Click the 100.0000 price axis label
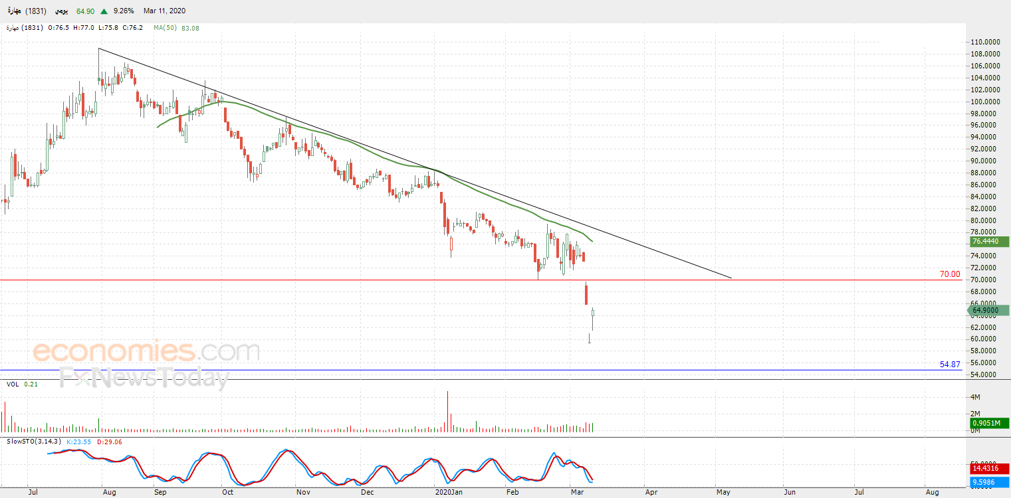The image size is (1011, 498). [986, 102]
